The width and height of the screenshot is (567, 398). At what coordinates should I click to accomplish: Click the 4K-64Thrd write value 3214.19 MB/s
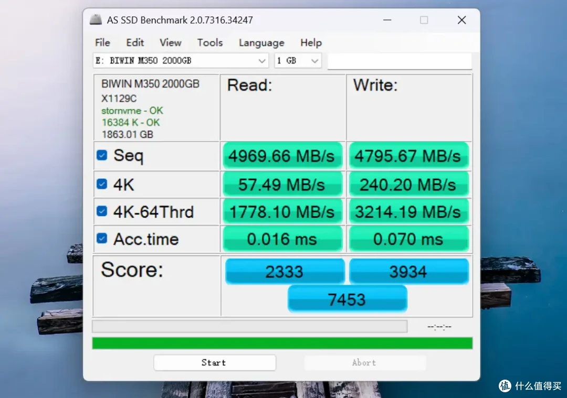(x=408, y=212)
